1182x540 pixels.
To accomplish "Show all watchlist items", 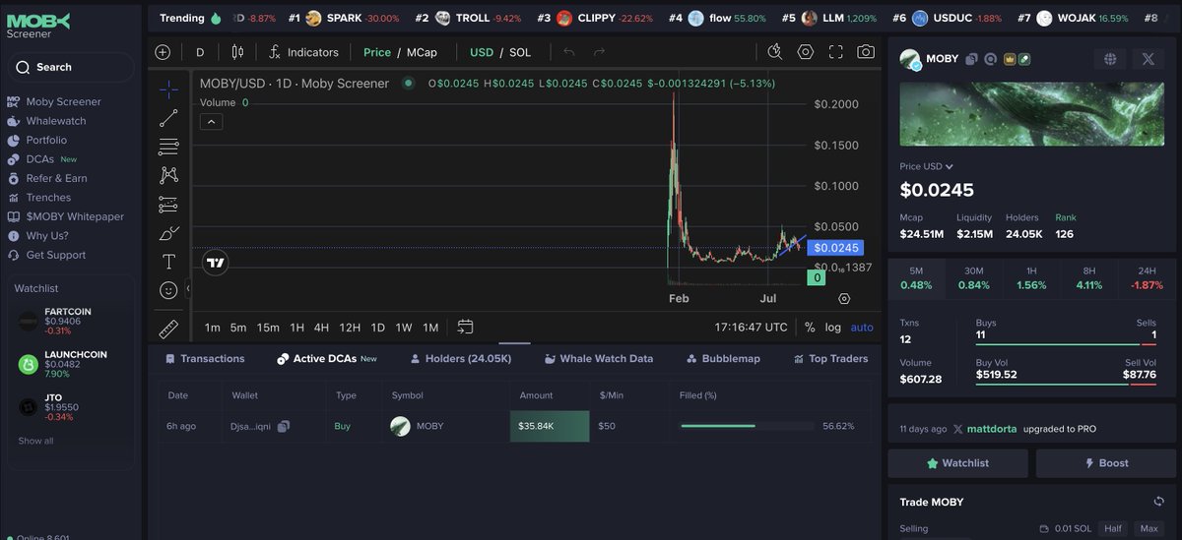I will click(x=35, y=441).
